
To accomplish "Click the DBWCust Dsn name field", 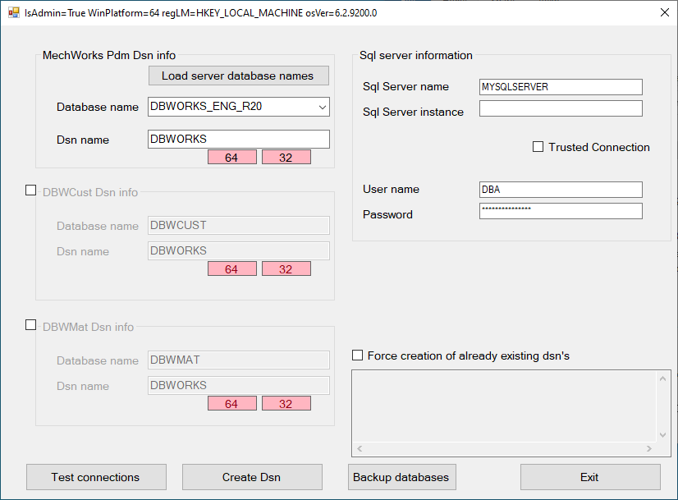I will click(238, 251).
